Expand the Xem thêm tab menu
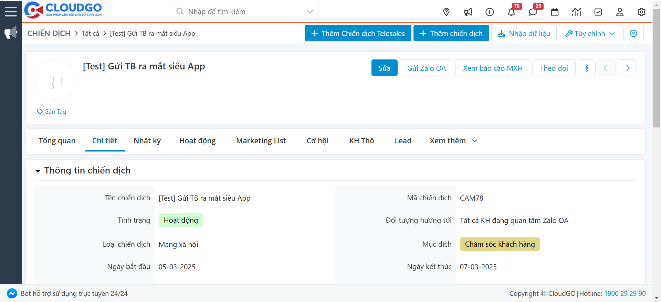 [x=453, y=141]
